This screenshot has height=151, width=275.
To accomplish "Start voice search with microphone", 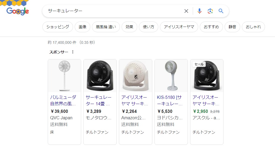I will tap(200, 11).
